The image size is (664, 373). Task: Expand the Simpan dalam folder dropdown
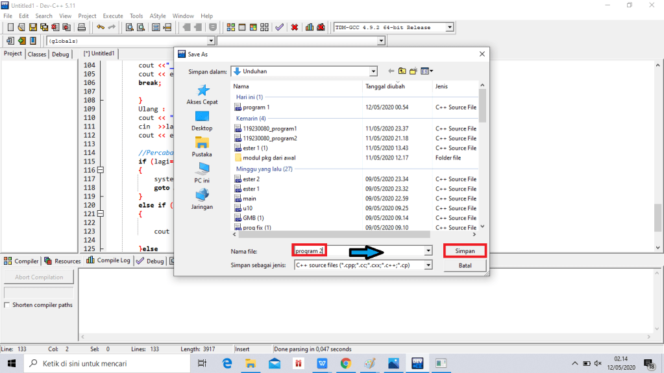(373, 71)
